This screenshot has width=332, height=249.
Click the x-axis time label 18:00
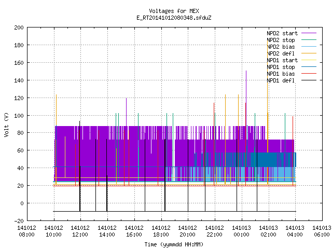coord(161,234)
